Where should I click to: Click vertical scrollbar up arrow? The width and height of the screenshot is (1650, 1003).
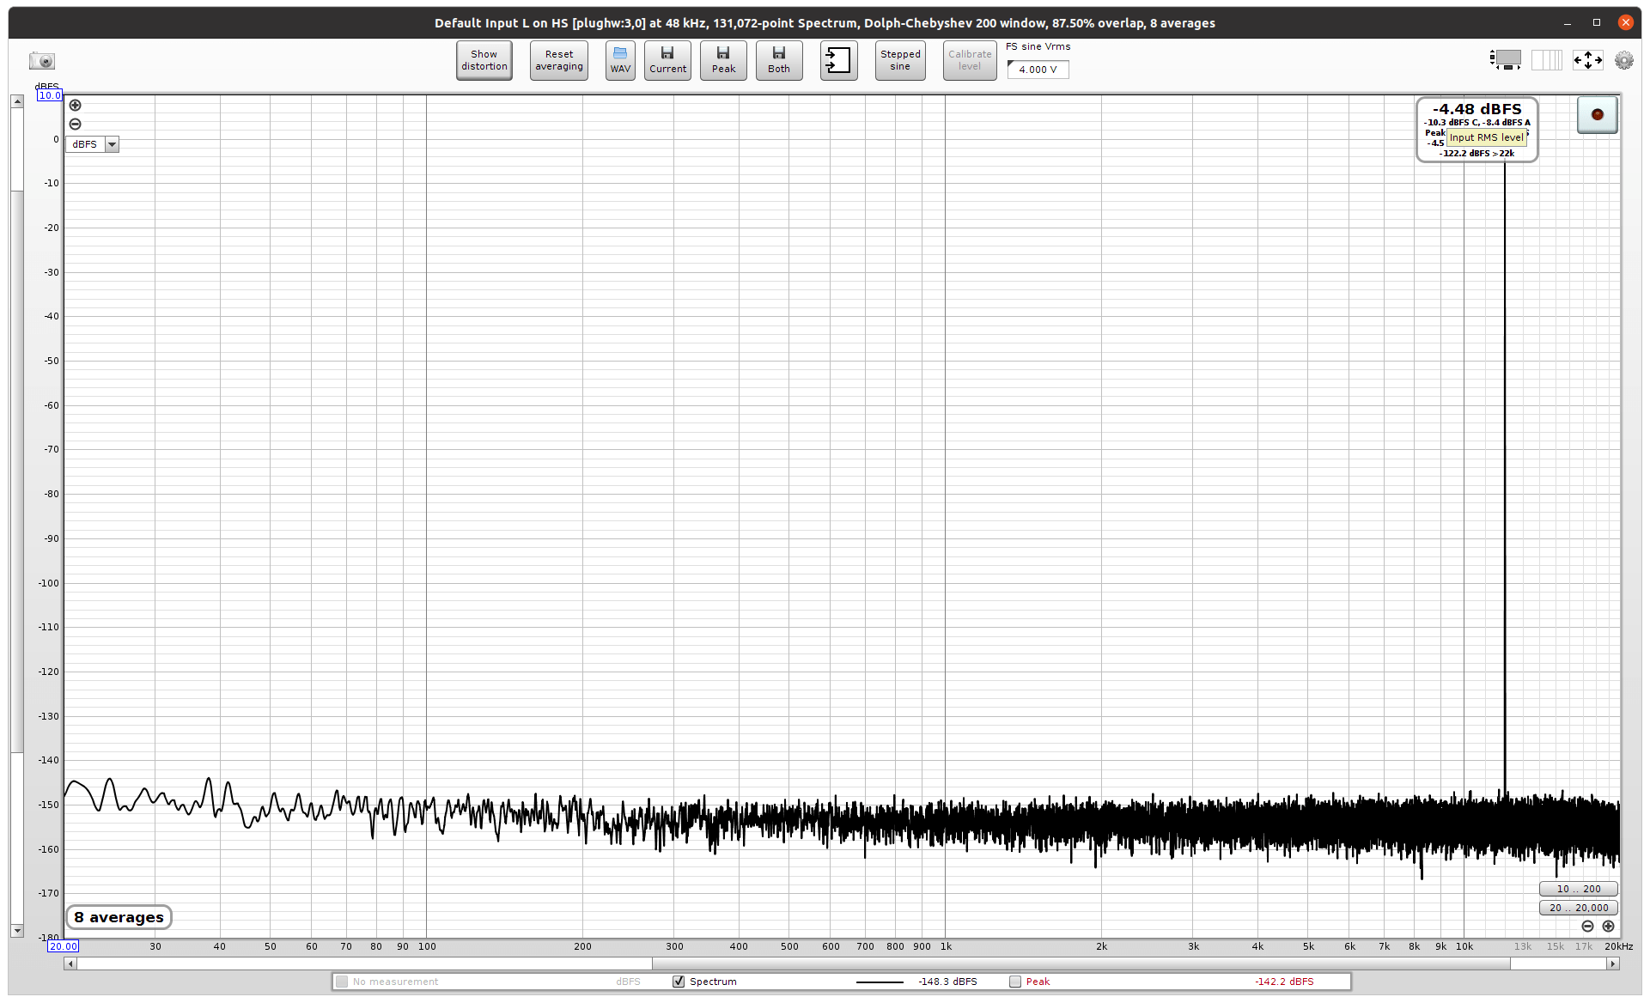point(17,101)
